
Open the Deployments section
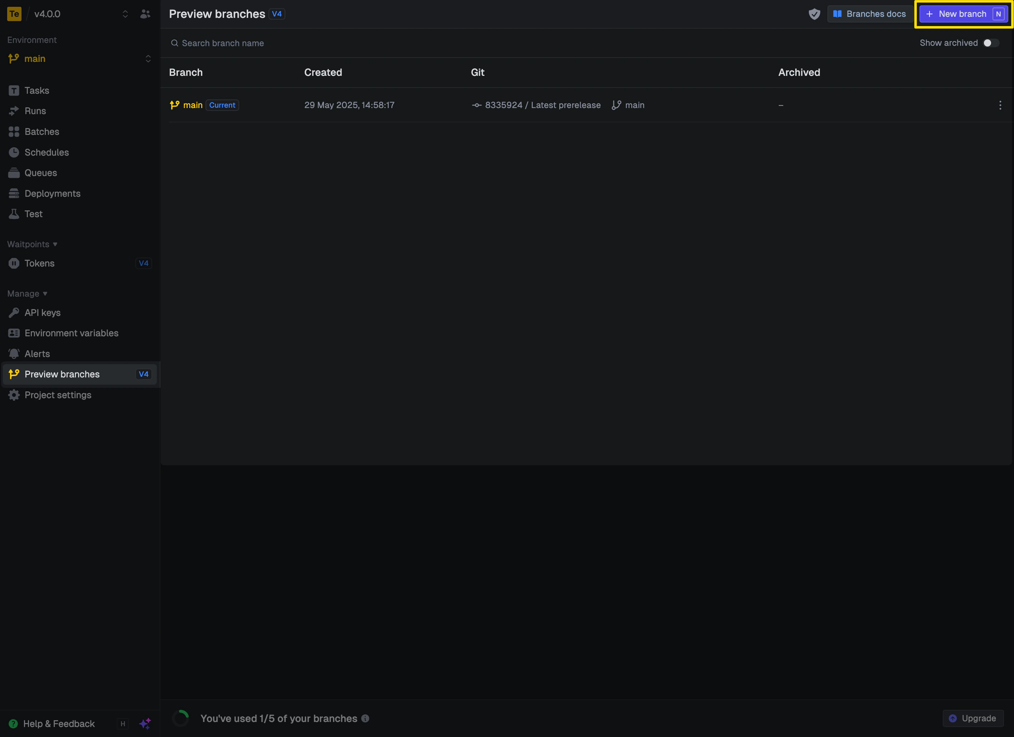coord(52,194)
